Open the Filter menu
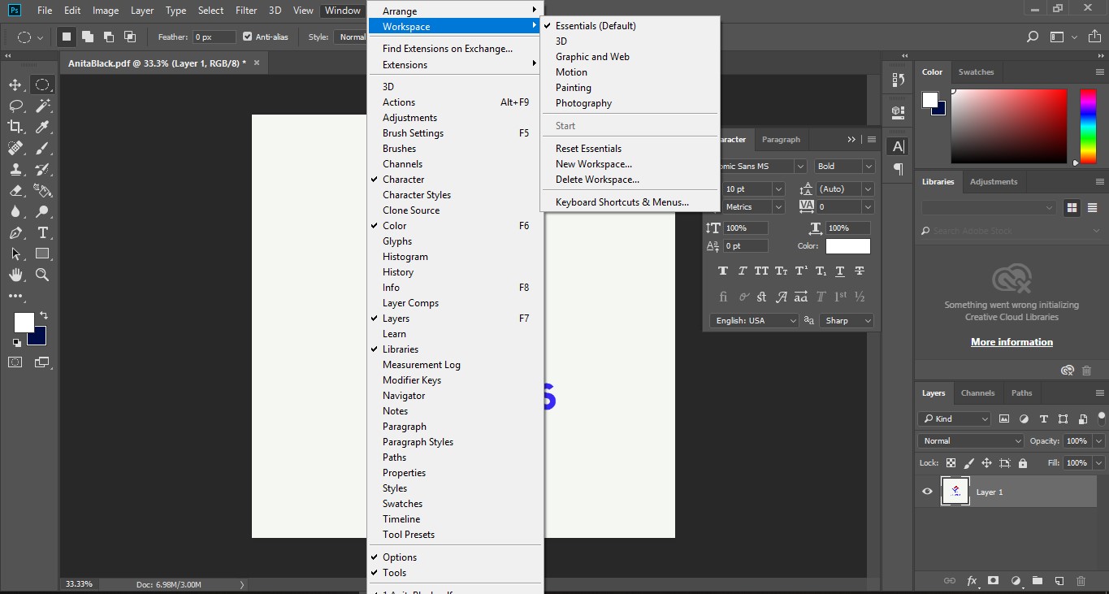Viewport: 1109px width, 594px height. [x=245, y=11]
